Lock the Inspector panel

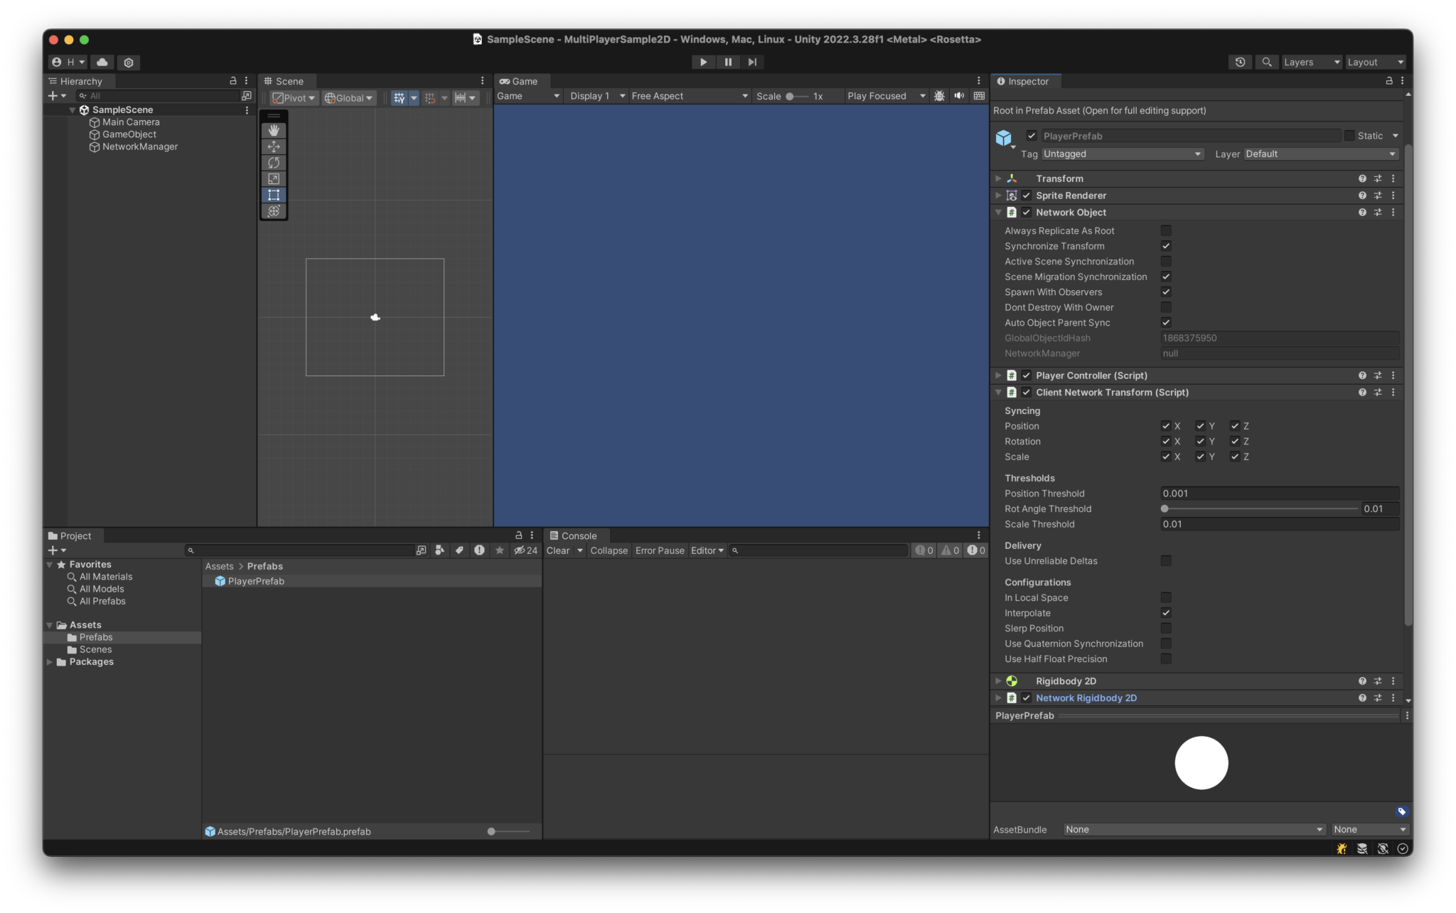click(1389, 81)
